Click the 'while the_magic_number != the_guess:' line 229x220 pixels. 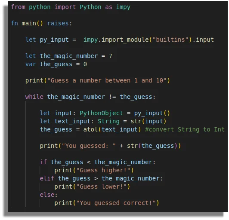[x=90, y=97]
